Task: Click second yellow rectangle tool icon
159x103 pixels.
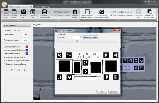Action: click(x=12, y=70)
